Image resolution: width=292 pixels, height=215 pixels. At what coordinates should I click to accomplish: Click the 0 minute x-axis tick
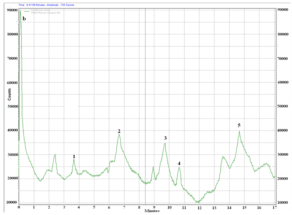(19, 208)
